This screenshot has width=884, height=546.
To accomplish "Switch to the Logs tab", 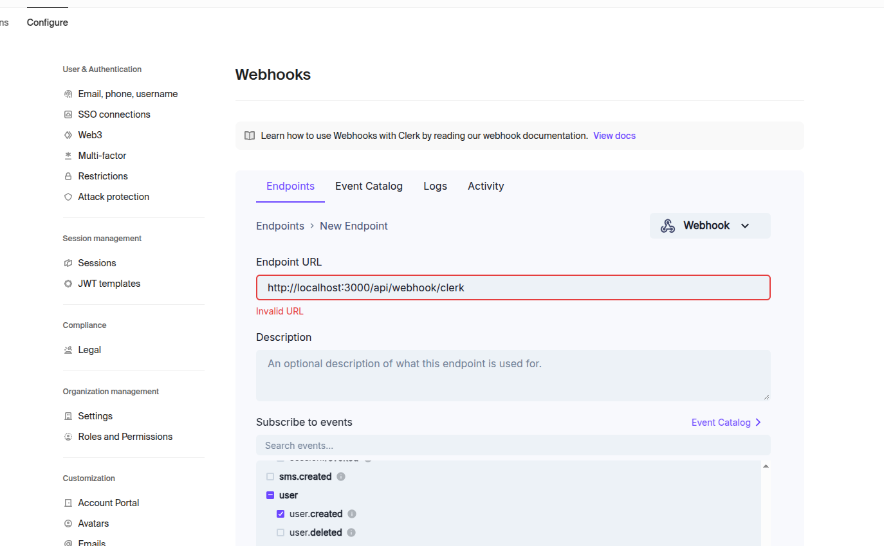I will [x=435, y=187].
